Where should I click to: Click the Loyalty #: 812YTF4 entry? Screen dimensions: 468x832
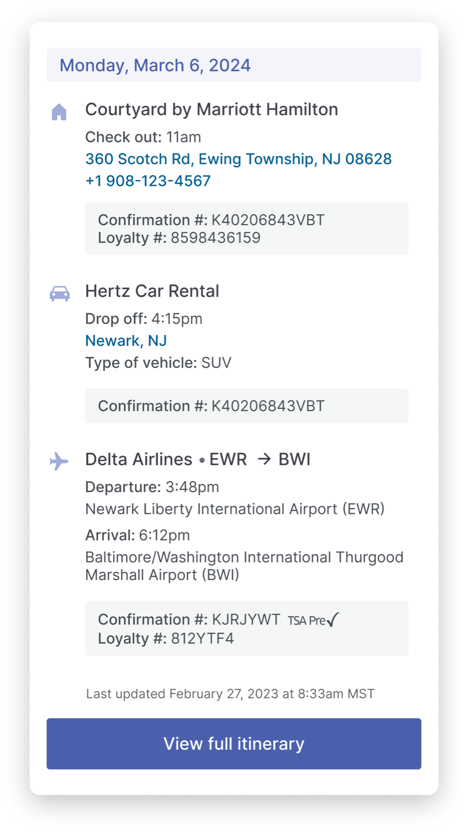point(166,639)
